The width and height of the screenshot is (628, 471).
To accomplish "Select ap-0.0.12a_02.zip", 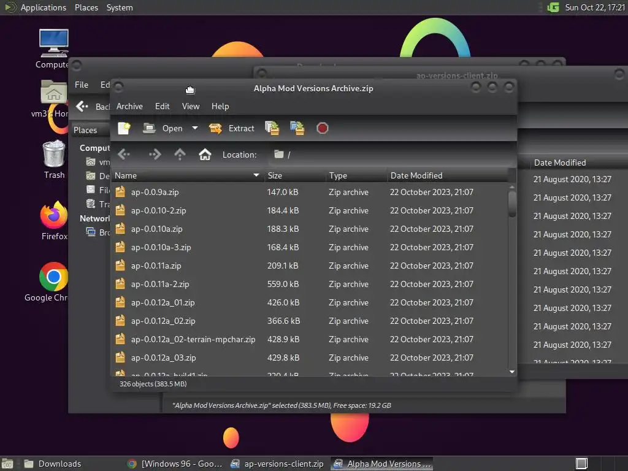I will pos(309,321).
